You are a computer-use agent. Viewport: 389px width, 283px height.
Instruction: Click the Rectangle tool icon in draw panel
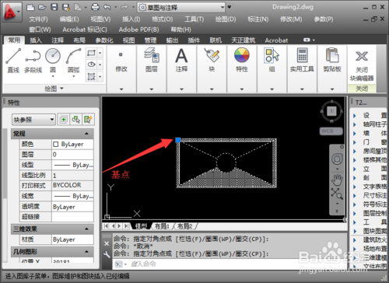pyautogui.click(x=92, y=53)
